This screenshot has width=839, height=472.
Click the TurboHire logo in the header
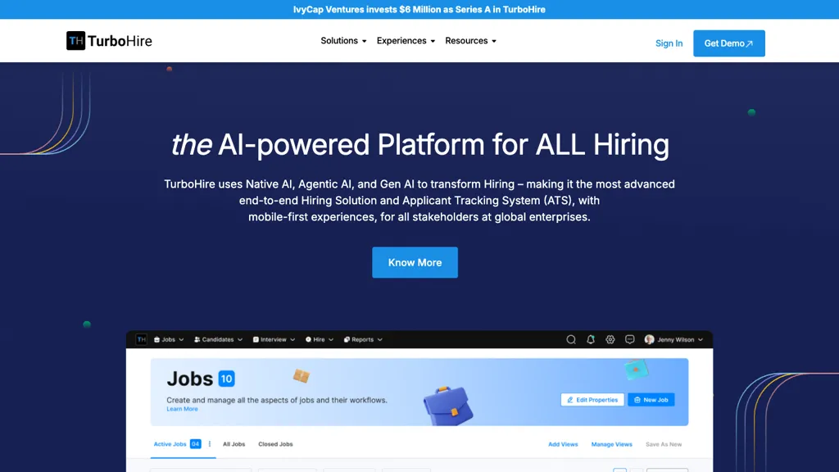109,41
